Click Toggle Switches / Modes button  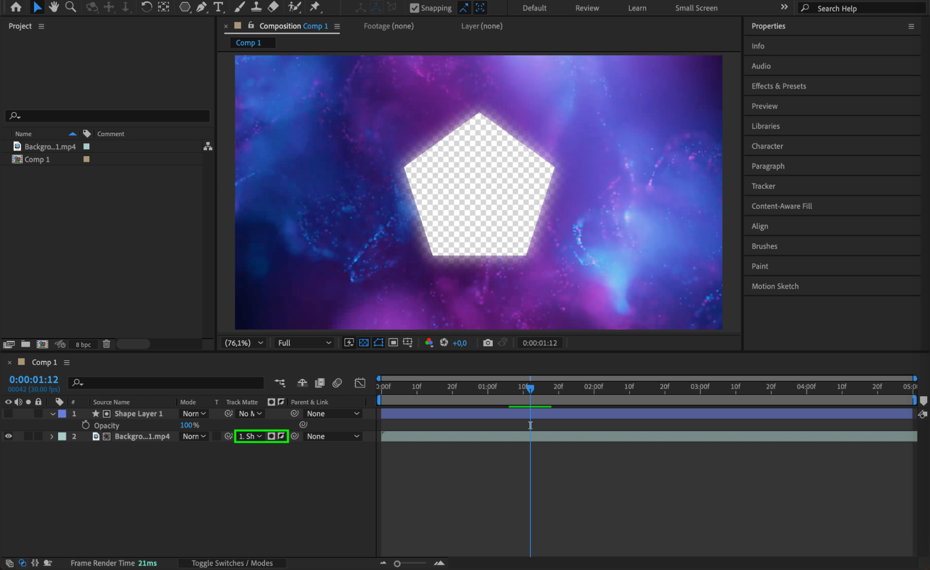click(232, 563)
